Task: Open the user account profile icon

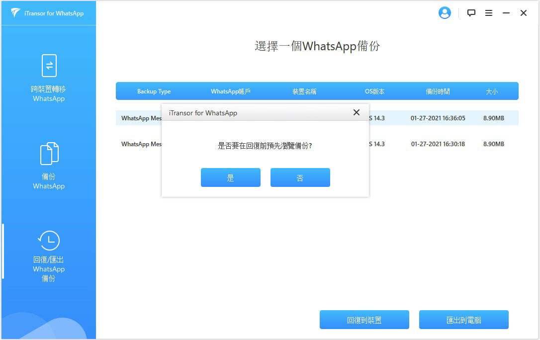Action: pyautogui.click(x=444, y=13)
